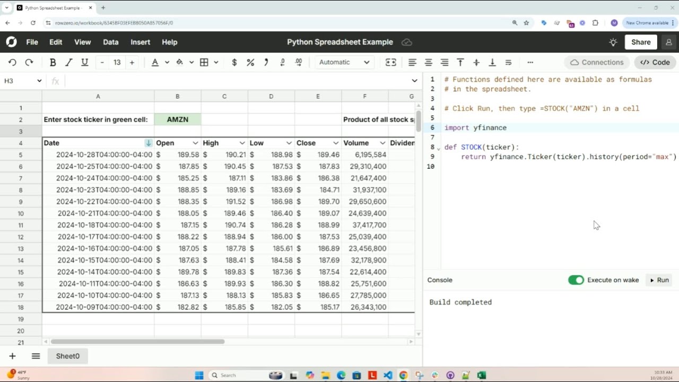This screenshot has width=679, height=382.
Task: Align text center
Action: coord(429,63)
